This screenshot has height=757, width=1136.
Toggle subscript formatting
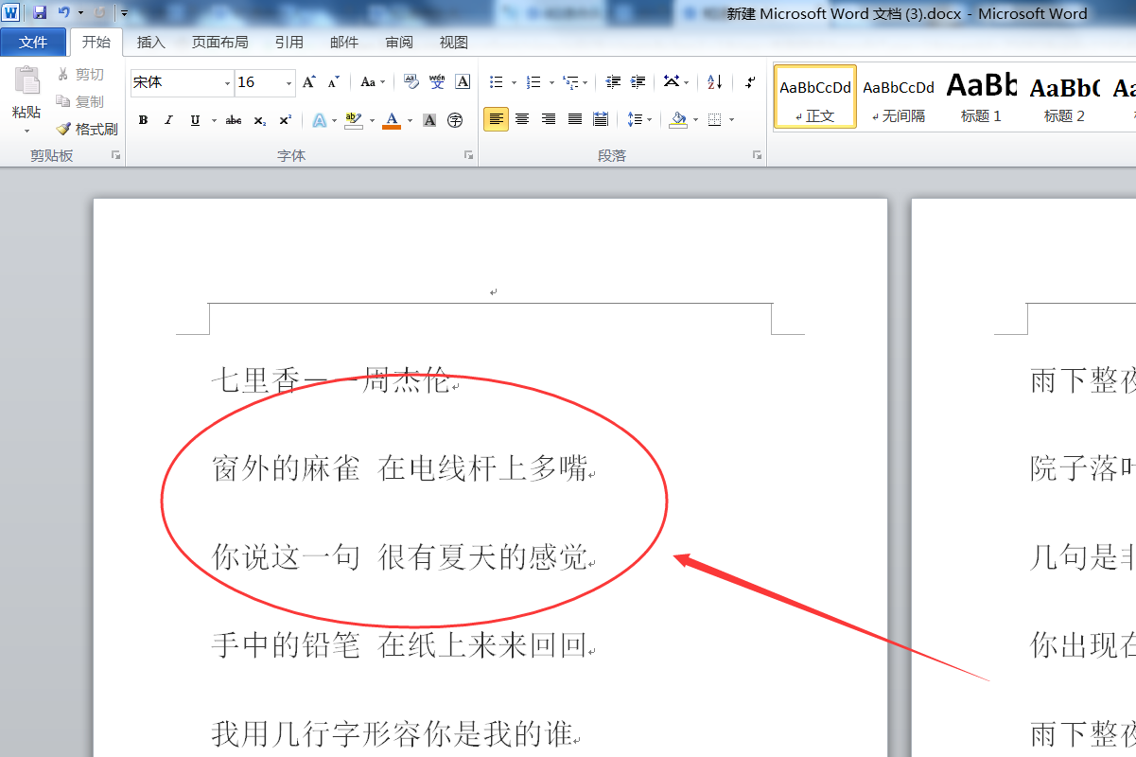260,120
